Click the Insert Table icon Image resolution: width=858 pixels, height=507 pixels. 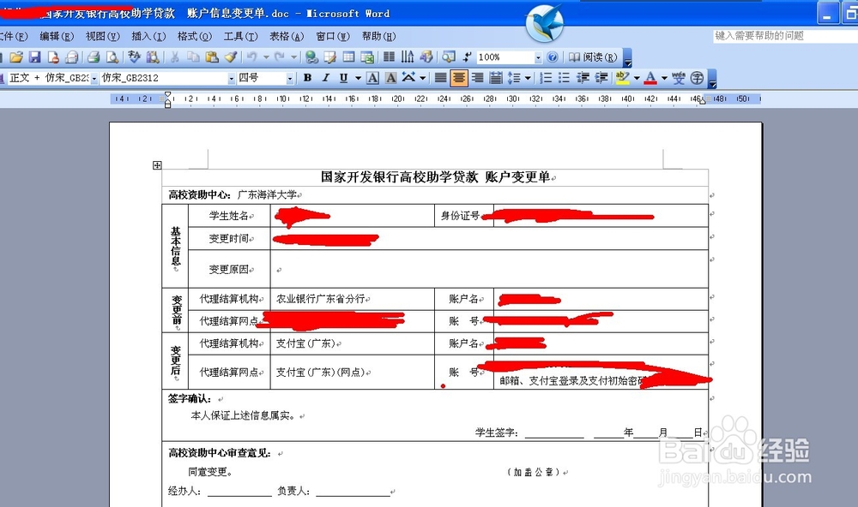point(348,57)
